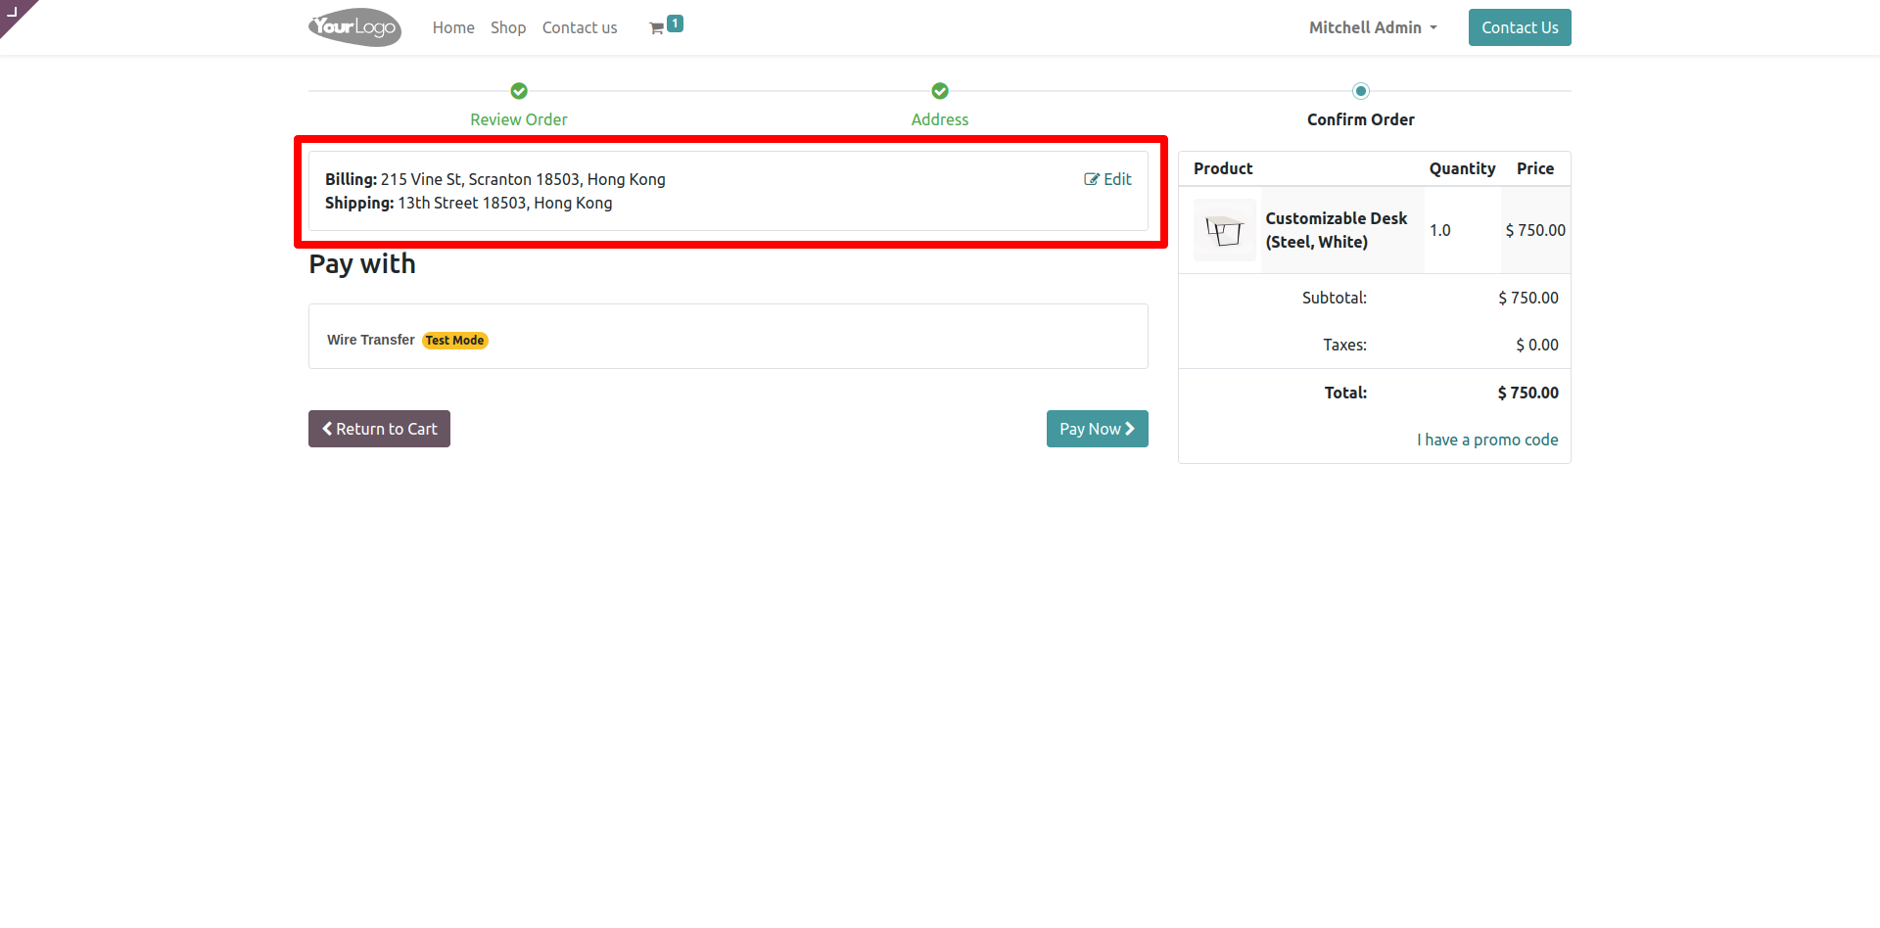Click the Pay Now button
This screenshot has height=928, width=1880.
pyautogui.click(x=1097, y=429)
